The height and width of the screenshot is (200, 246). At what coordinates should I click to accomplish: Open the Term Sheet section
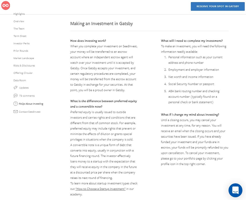tap(20, 36)
